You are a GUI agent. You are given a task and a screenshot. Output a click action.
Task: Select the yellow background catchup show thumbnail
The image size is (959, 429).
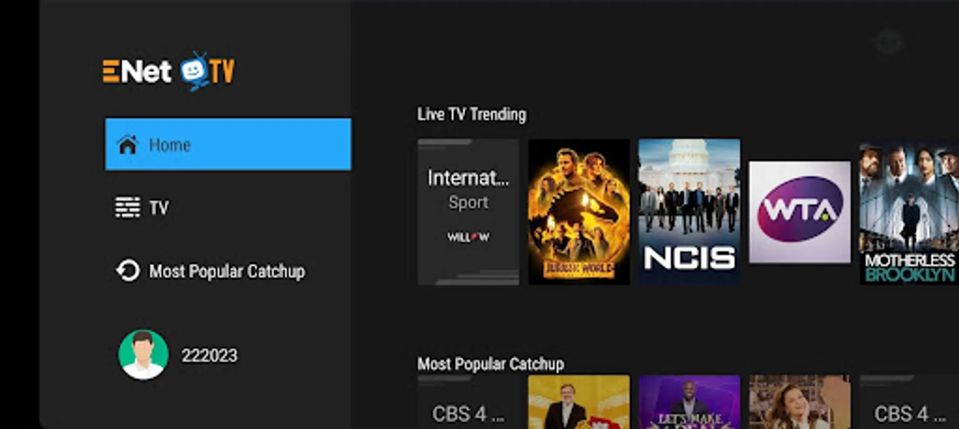pyautogui.click(x=579, y=402)
